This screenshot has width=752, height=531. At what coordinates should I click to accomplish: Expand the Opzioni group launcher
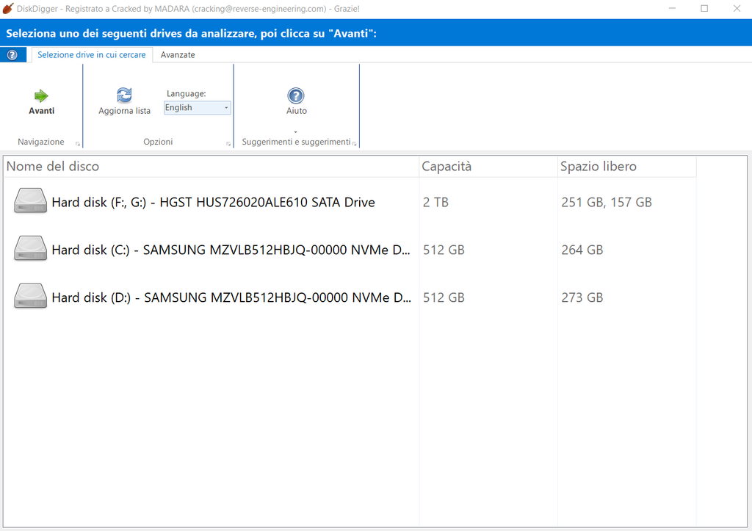click(x=228, y=143)
